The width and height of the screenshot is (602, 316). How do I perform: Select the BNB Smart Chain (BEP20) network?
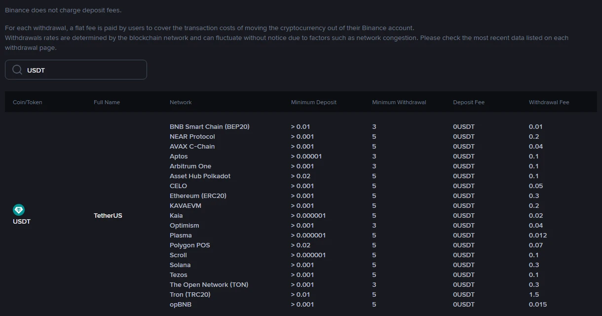coord(210,126)
